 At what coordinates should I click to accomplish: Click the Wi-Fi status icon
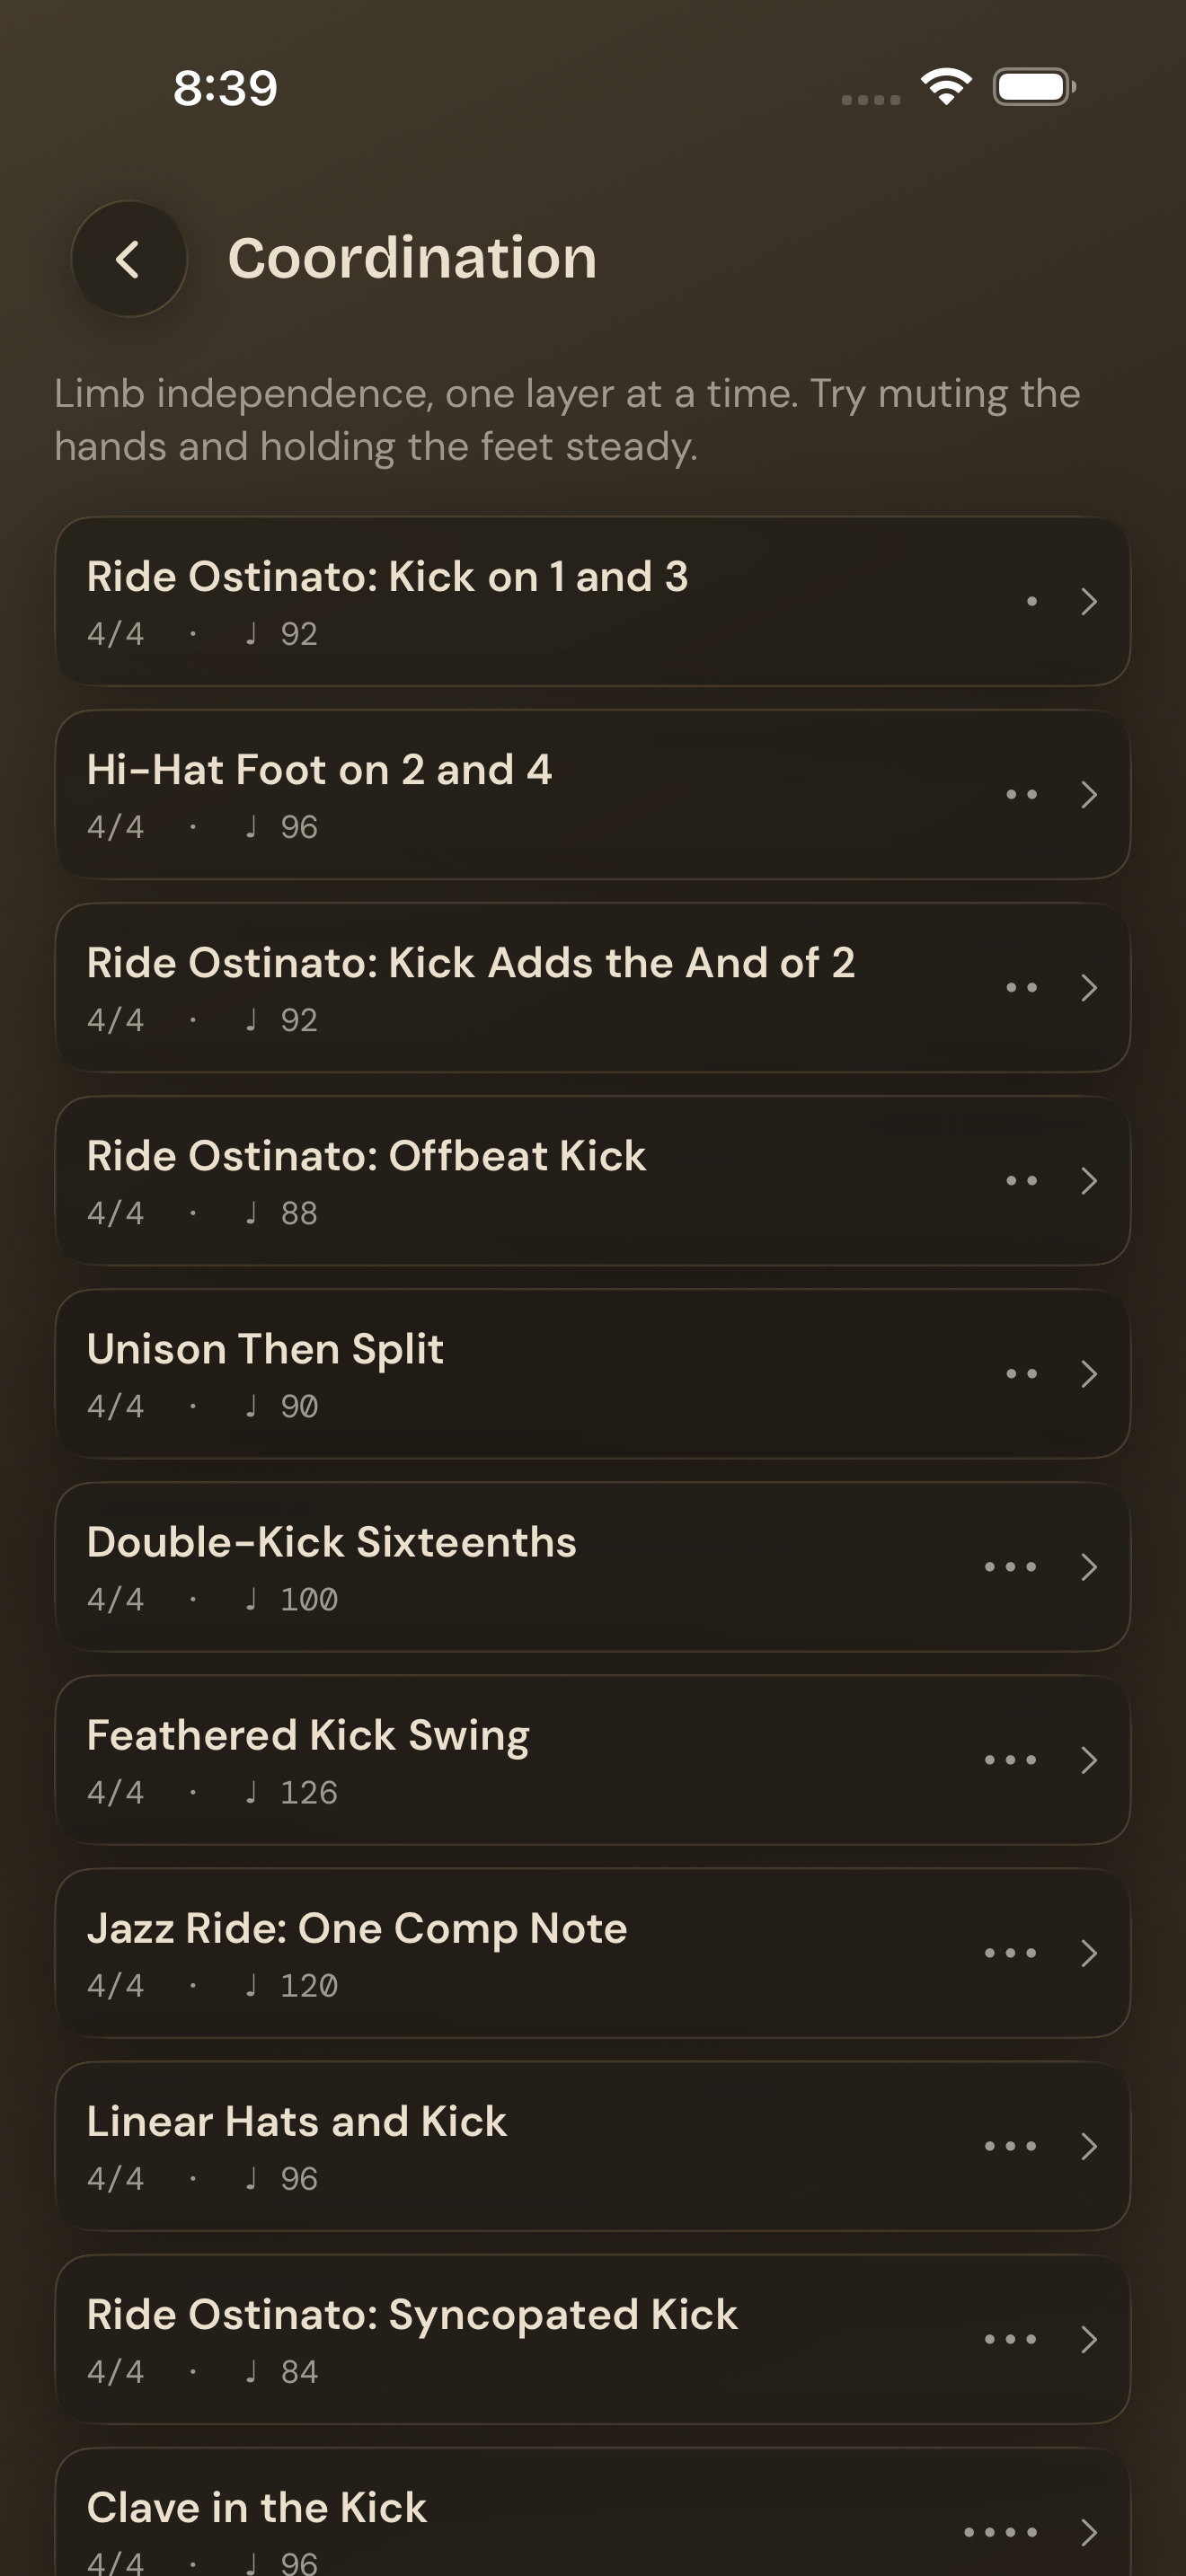(x=946, y=87)
